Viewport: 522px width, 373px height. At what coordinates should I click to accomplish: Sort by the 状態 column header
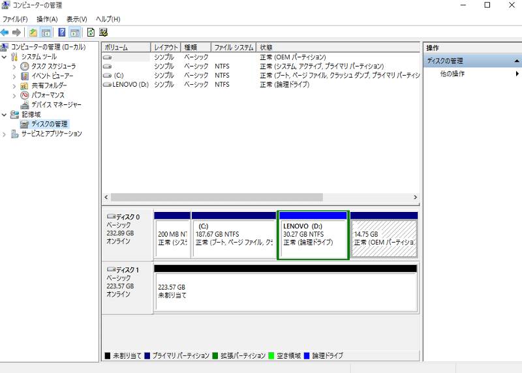click(x=338, y=47)
